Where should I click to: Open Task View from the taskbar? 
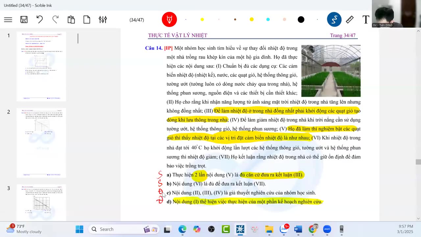pos(167,229)
